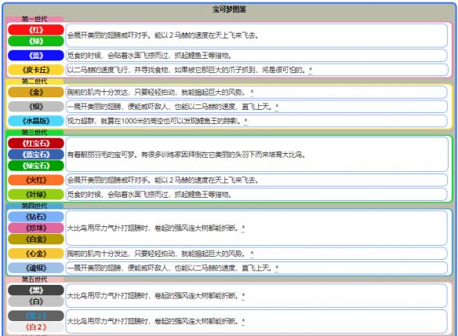Open the 《钻石》 version link
This screenshot has height=336, width=458.
click(x=36, y=217)
